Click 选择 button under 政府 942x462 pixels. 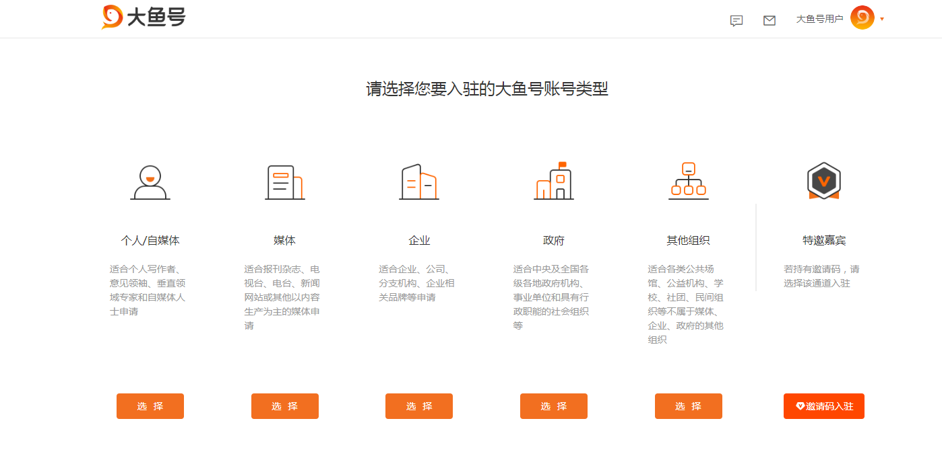[554, 406]
